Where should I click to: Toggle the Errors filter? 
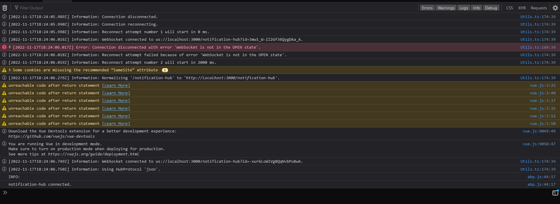427,8
